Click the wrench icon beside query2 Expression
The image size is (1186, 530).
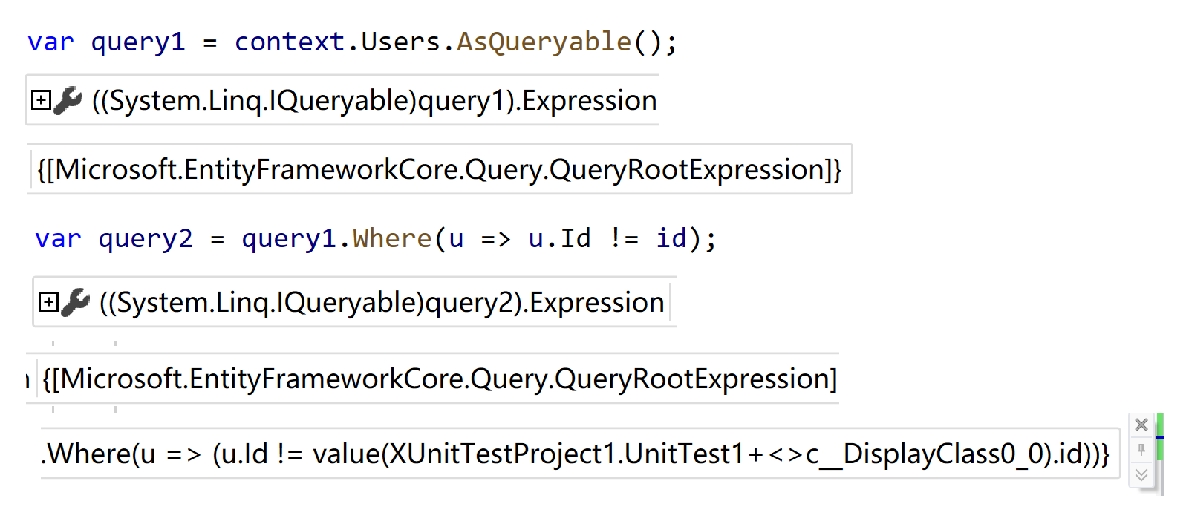[x=76, y=302]
